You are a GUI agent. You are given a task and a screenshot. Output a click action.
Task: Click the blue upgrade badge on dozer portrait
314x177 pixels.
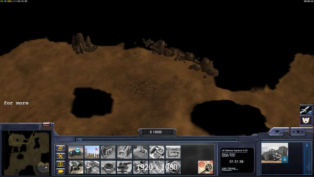tap(285, 160)
